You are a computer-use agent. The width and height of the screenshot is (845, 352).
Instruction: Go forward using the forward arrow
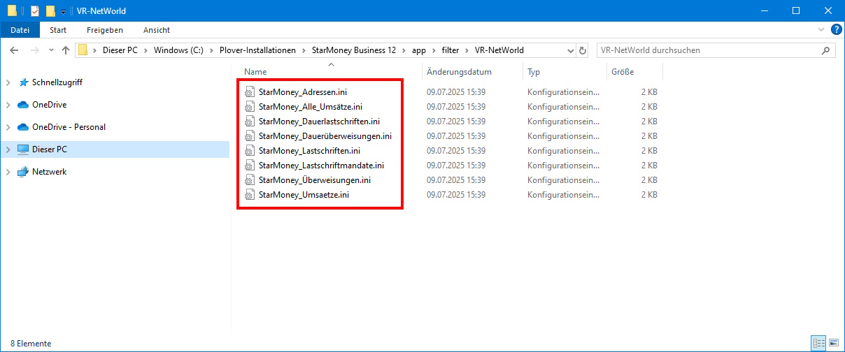pos(35,50)
